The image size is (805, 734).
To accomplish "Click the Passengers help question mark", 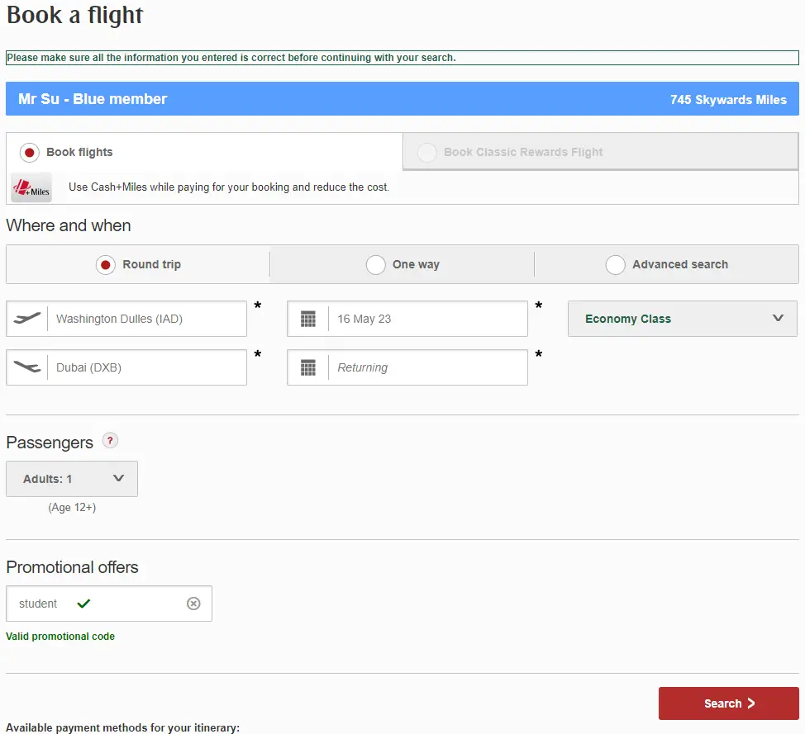I will [110, 441].
